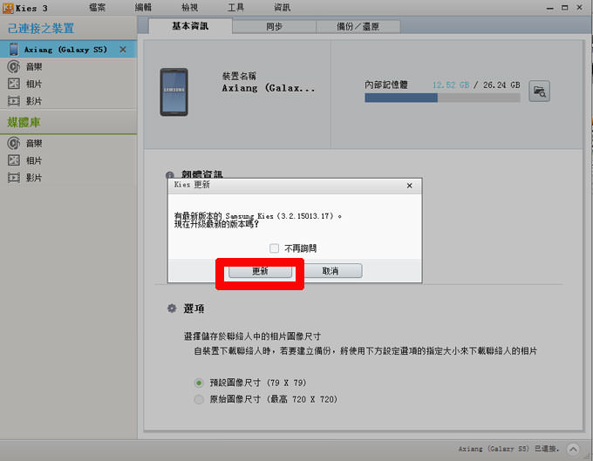Open the connected device's 影片 icon
Screen dimensions: 593x461
(14, 100)
